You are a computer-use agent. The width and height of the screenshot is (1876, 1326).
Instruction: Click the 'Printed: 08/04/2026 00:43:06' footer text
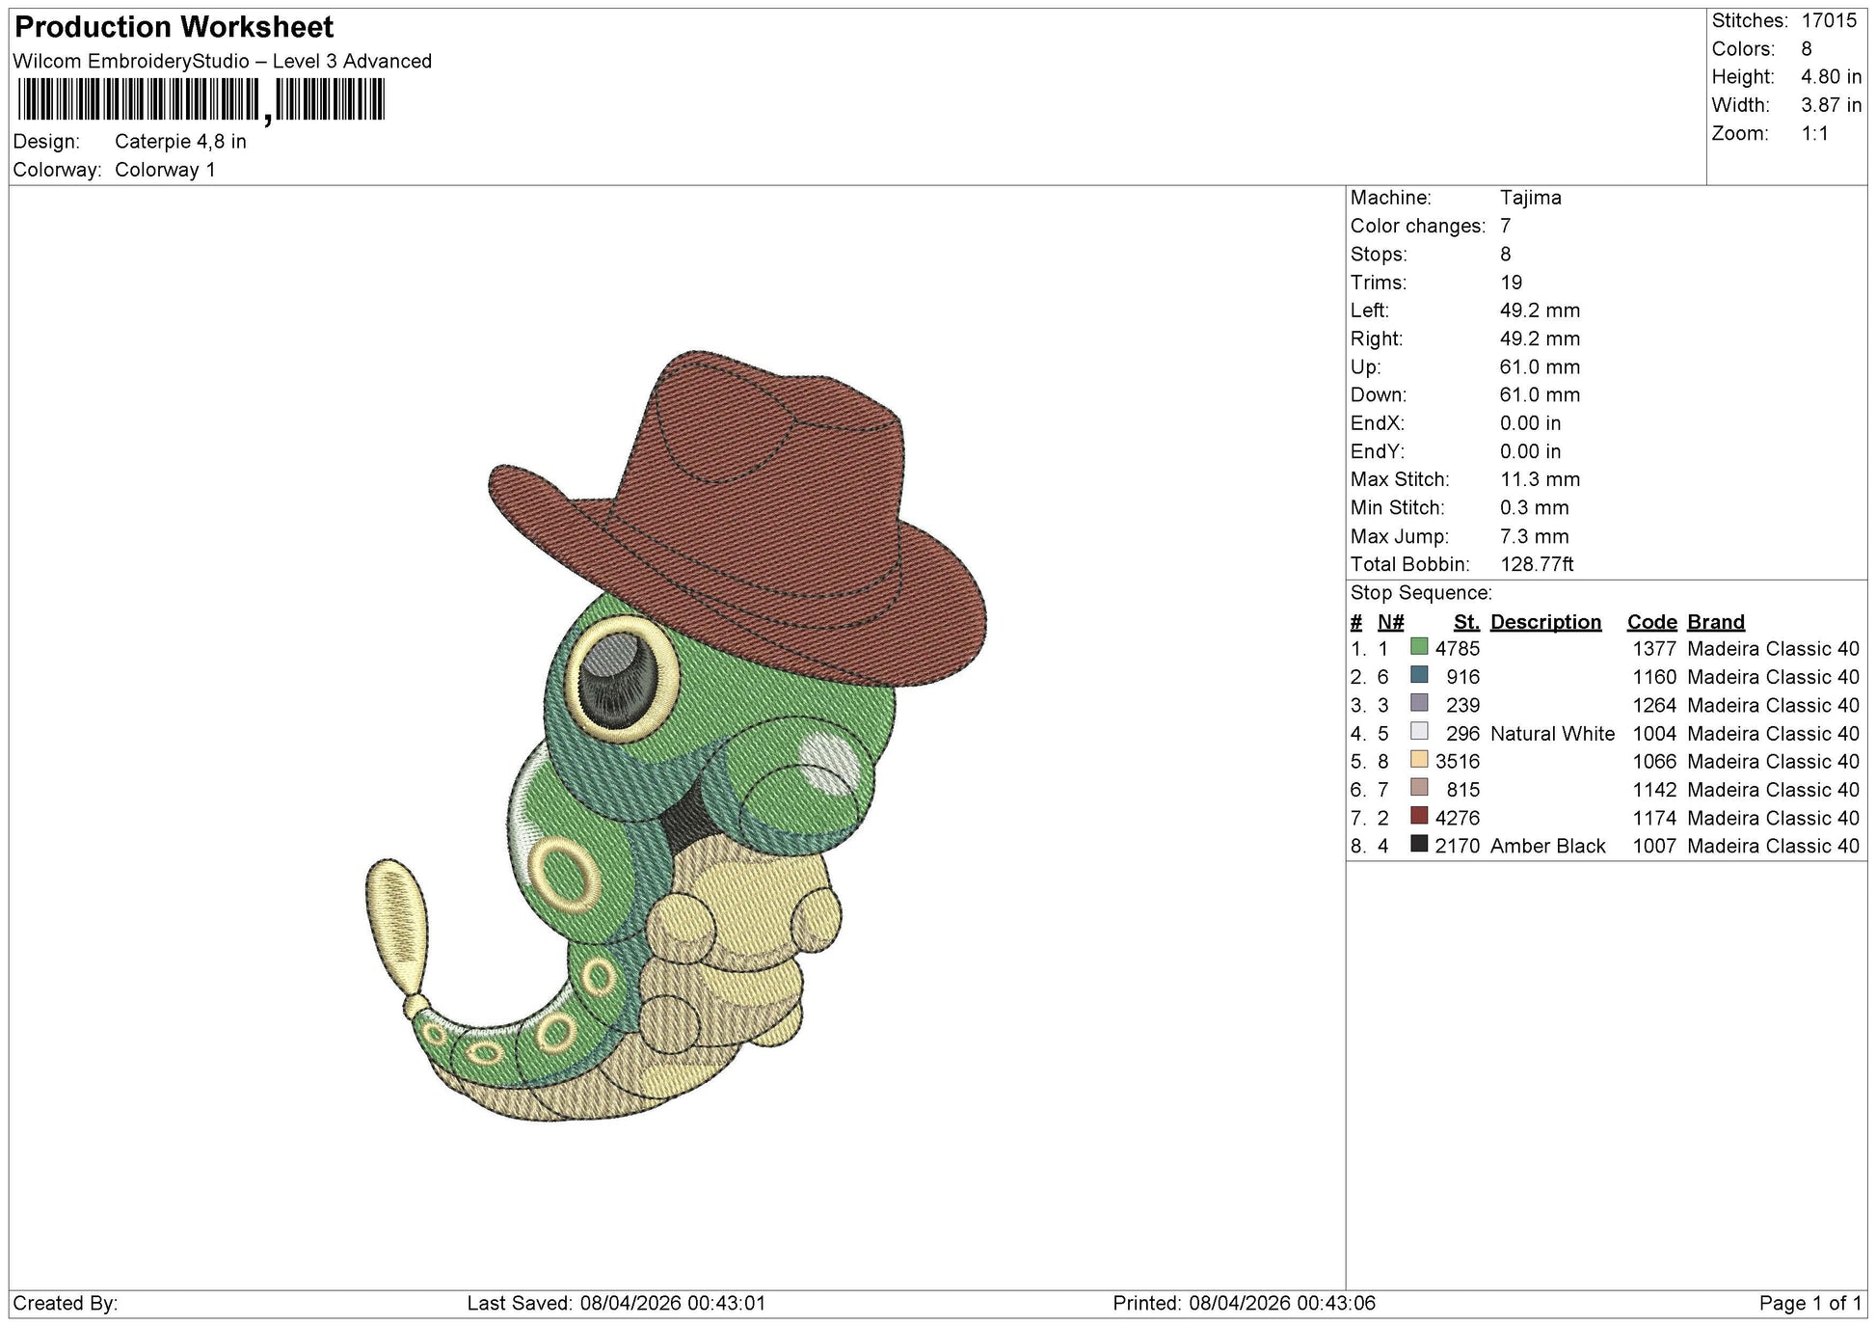point(1244,1304)
